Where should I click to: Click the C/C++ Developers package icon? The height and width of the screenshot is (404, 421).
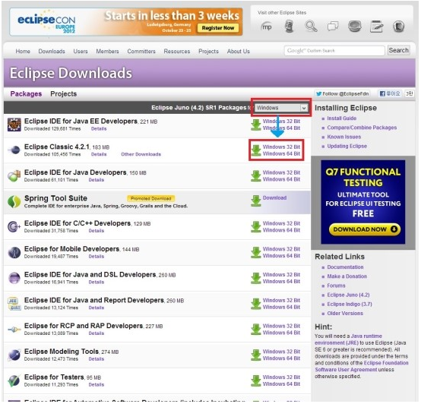coord(14,226)
